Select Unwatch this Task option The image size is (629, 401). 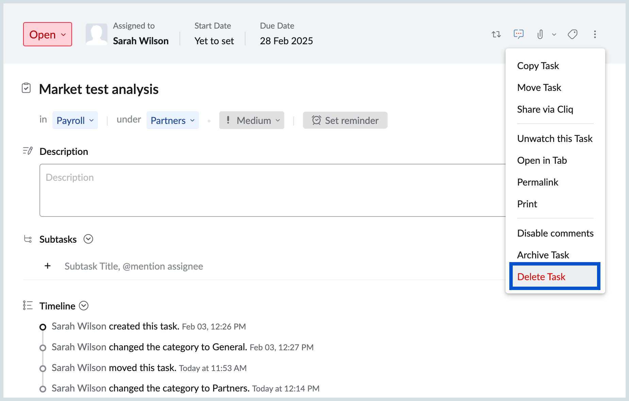tap(555, 139)
